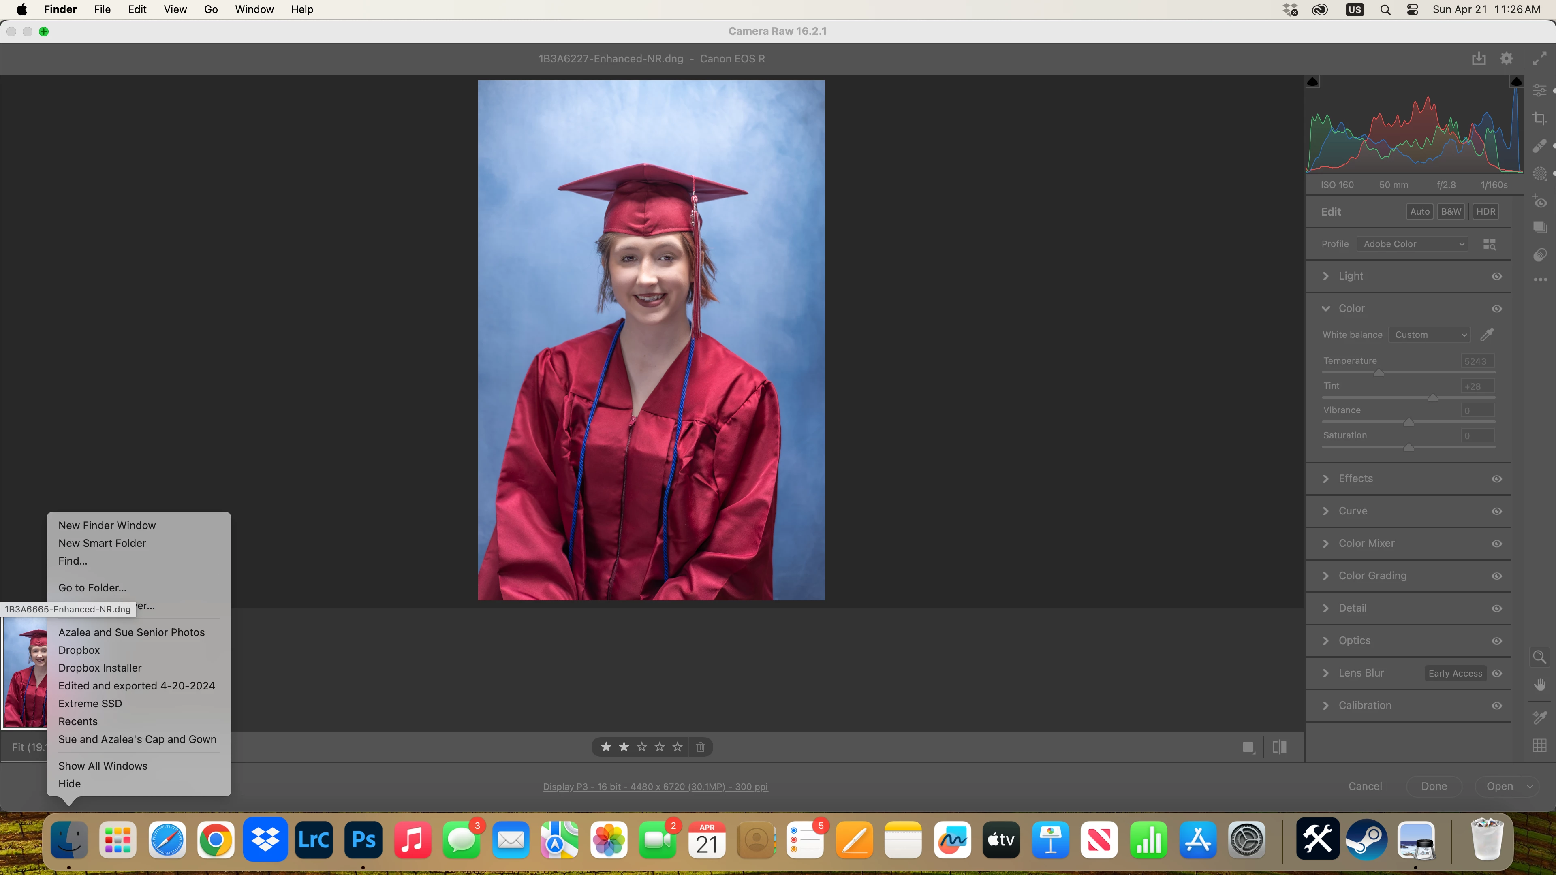Open the Adobe Color profile dropdown
The image size is (1556, 875).
coord(1412,244)
